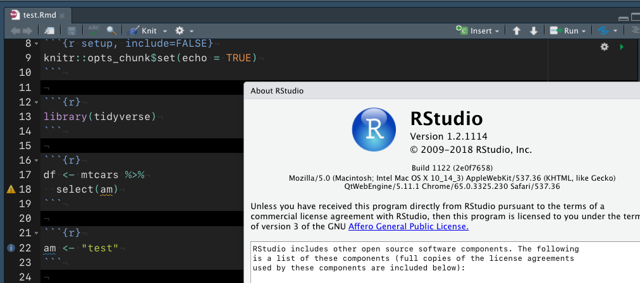
Task: Open find and replace magnifier
Action: point(111,30)
